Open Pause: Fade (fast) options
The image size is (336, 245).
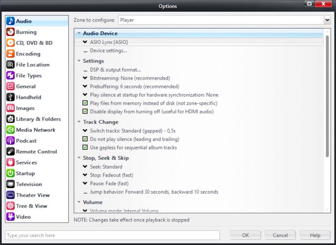(x=85, y=183)
